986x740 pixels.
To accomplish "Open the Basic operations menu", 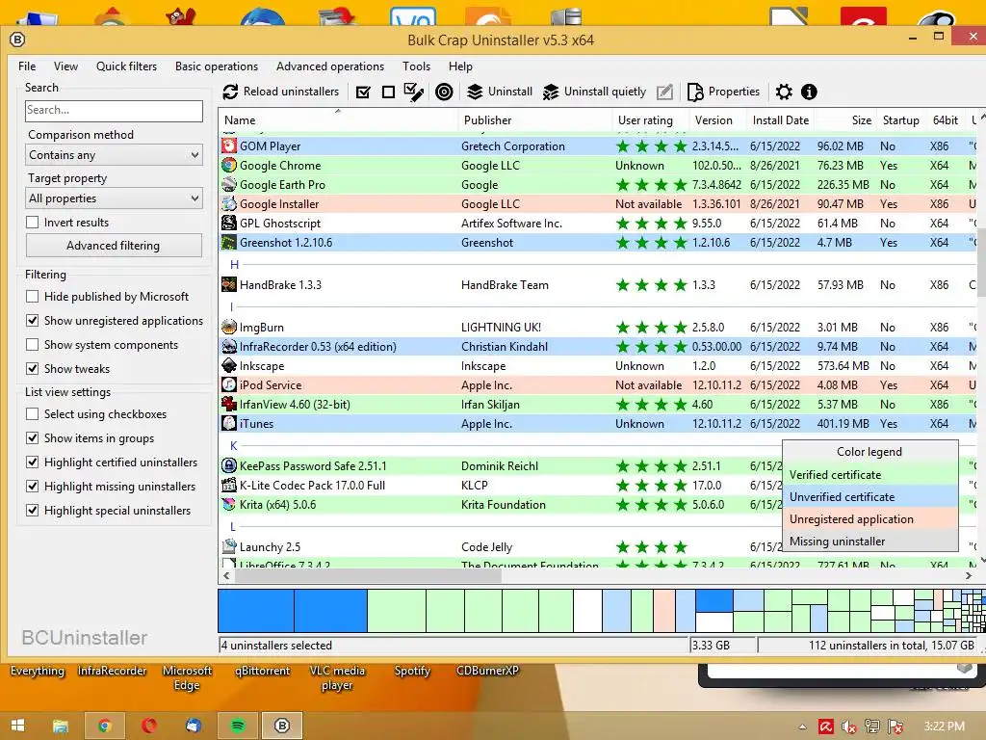I will pos(217,66).
